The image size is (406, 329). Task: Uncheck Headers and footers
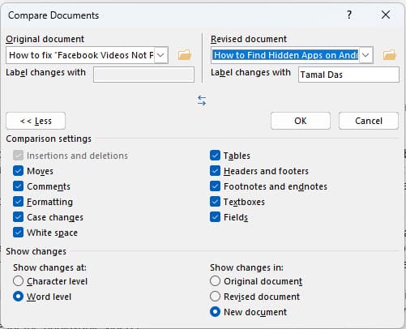tap(215, 171)
